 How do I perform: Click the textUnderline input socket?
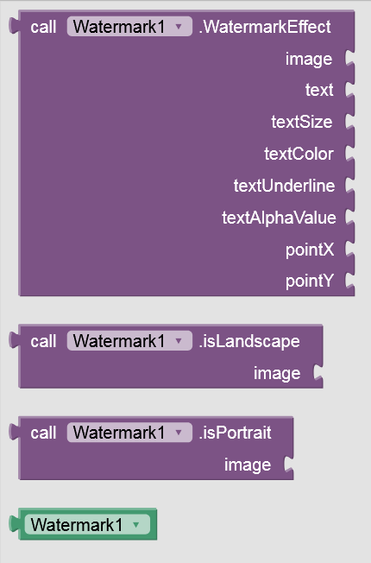click(x=349, y=186)
